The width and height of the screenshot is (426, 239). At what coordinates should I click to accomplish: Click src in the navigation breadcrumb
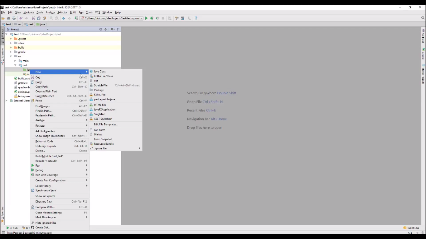pos(18,24)
